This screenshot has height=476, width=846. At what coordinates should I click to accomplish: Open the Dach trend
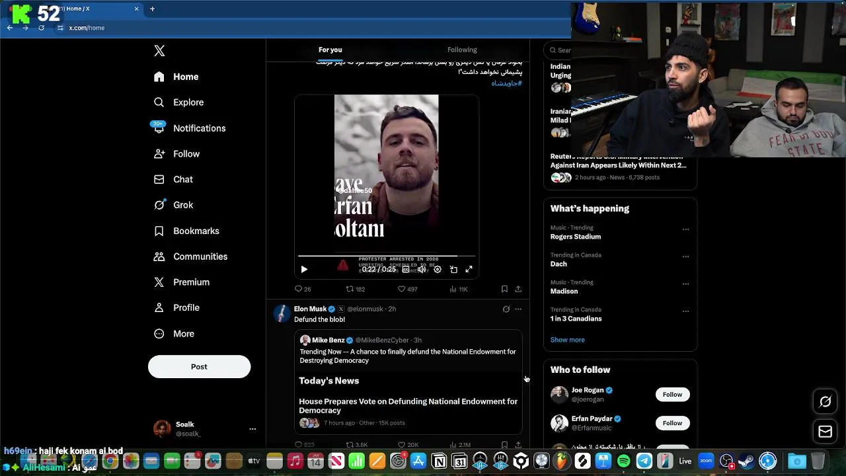pyautogui.click(x=558, y=264)
